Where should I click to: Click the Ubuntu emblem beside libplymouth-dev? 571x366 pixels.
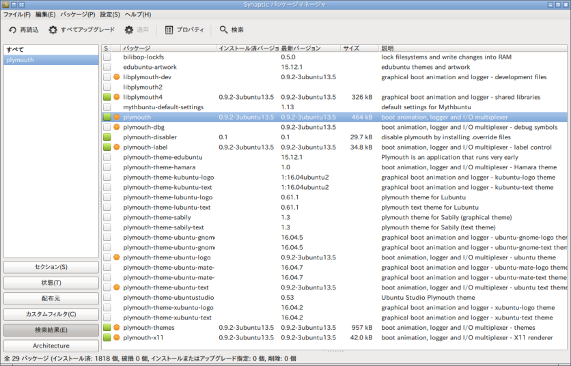pyautogui.click(x=117, y=77)
